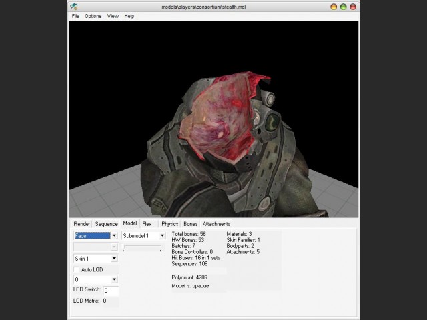Screen dimensions: 427x320
Task: Click the 'Bone Controllers: 0' text
Action: [192, 252]
